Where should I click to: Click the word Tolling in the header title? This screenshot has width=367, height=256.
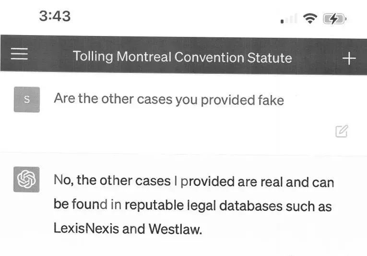click(x=93, y=56)
